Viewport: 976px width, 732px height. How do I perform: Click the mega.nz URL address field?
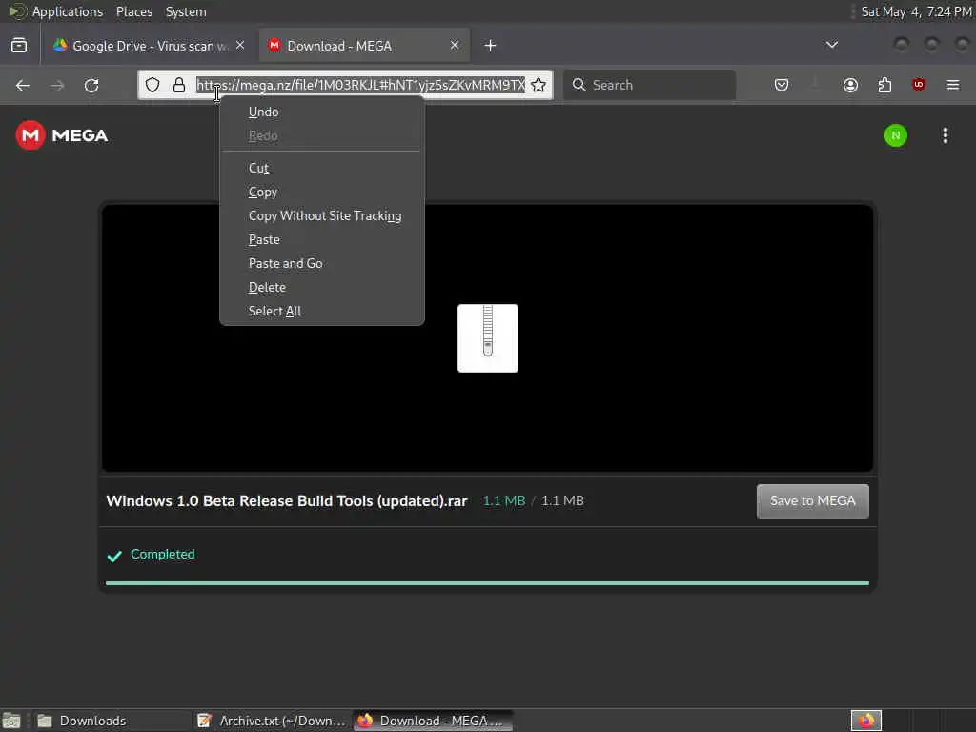(x=360, y=85)
